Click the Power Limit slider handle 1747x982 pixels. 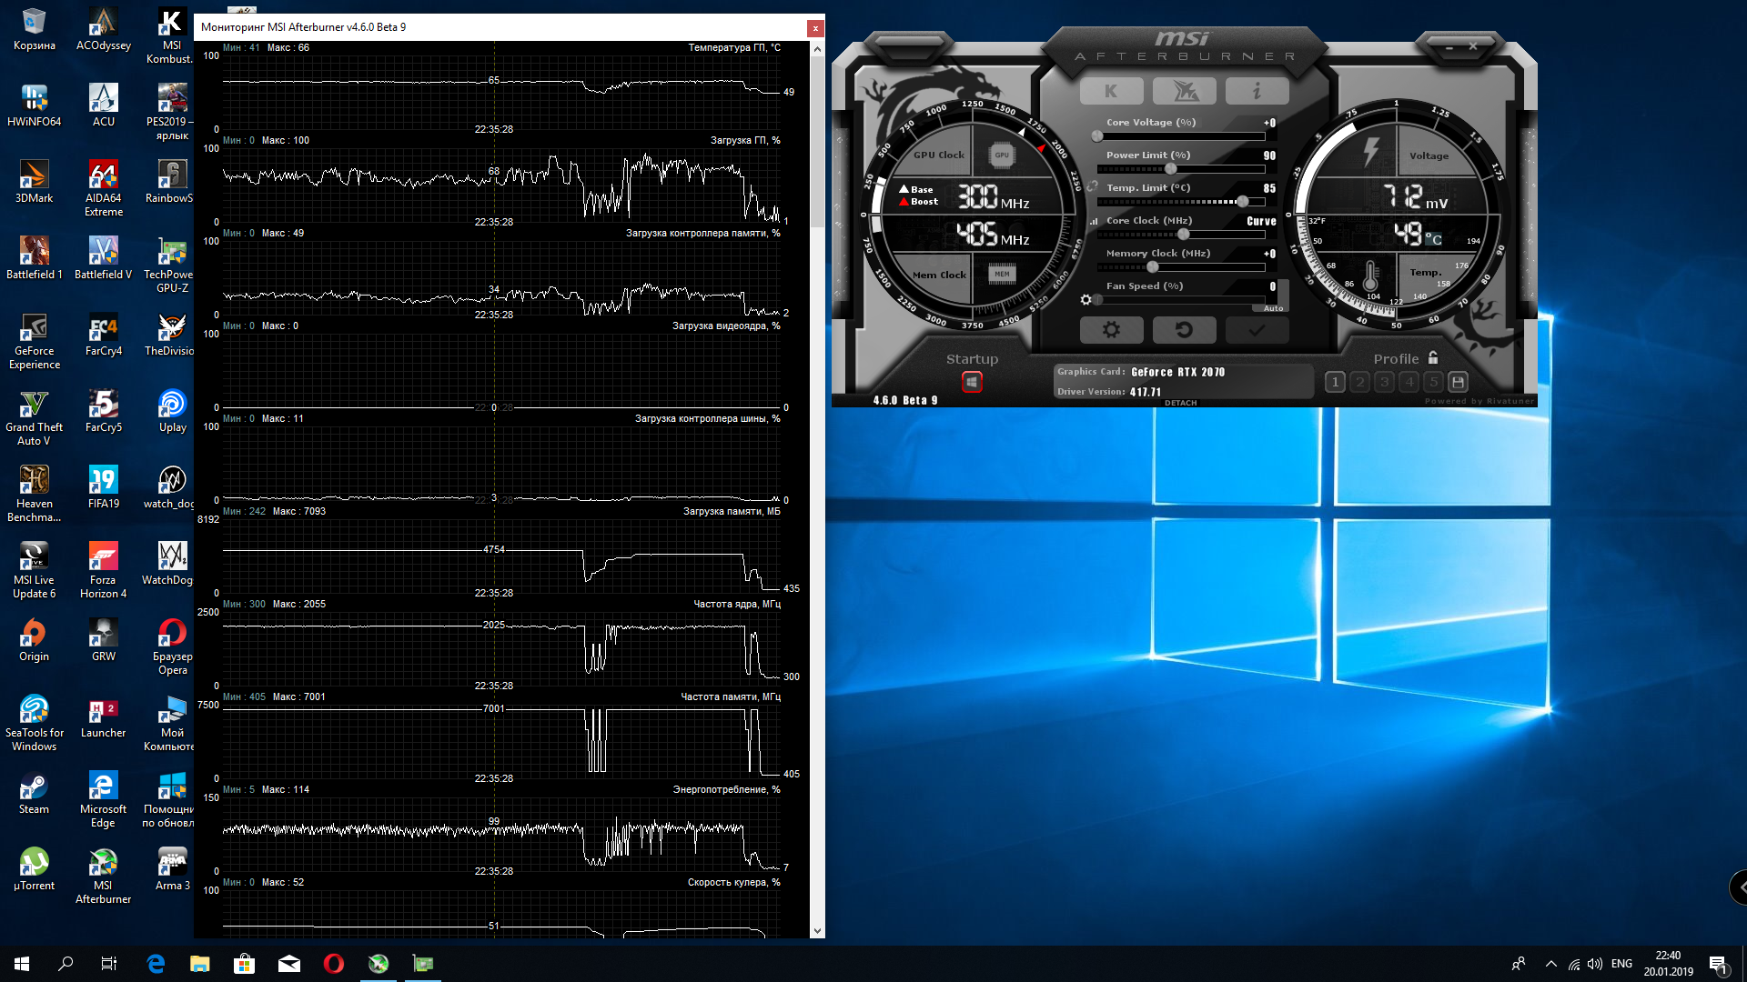[1171, 169]
